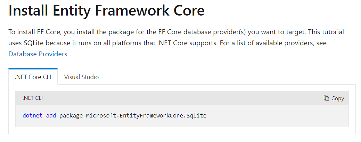Click the blue bar above the active tab
The image size is (361, 142).
pyautogui.click(x=33, y=69)
